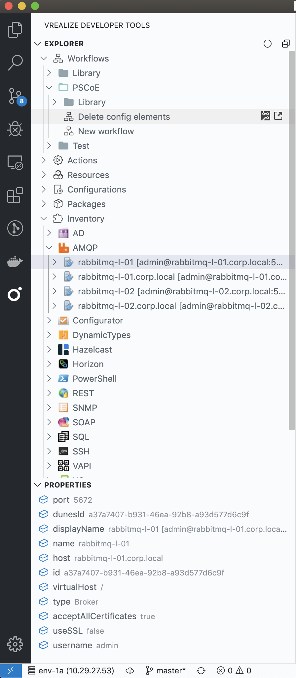296x678 pixels.
Task: Click the PowerShell plugin icon
Action: (63, 378)
